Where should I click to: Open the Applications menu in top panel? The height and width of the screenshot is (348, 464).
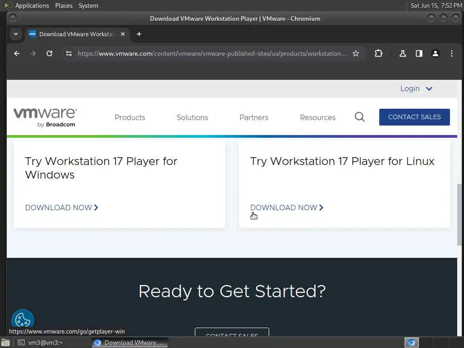27,5
